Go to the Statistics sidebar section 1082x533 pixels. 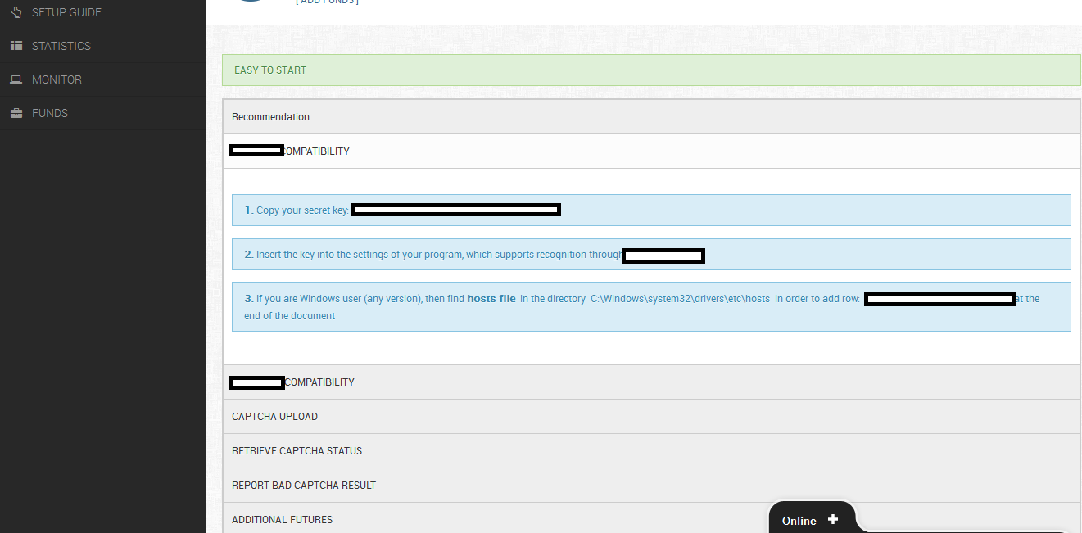pyautogui.click(x=102, y=46)
